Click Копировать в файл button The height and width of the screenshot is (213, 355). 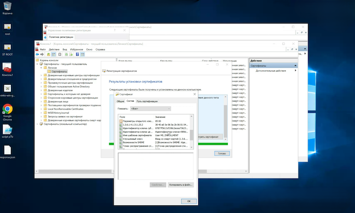(181, 185)
